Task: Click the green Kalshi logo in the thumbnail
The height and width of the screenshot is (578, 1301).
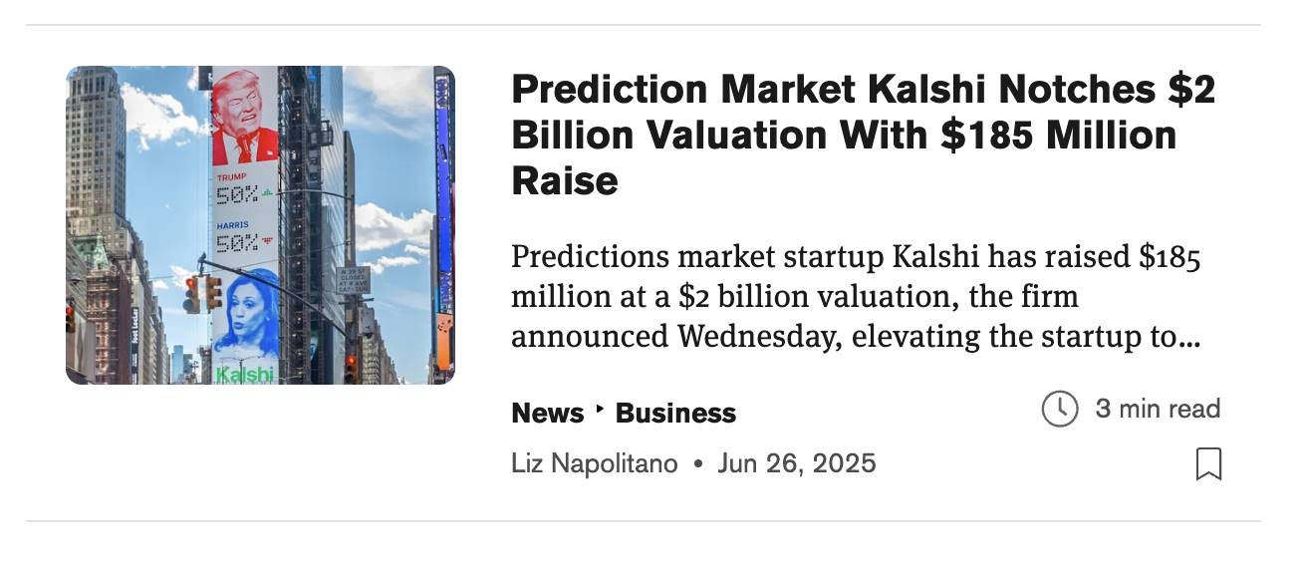Action: coord(244,375)
